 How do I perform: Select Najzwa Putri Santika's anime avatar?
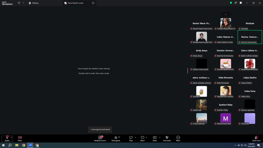[226, 91]
